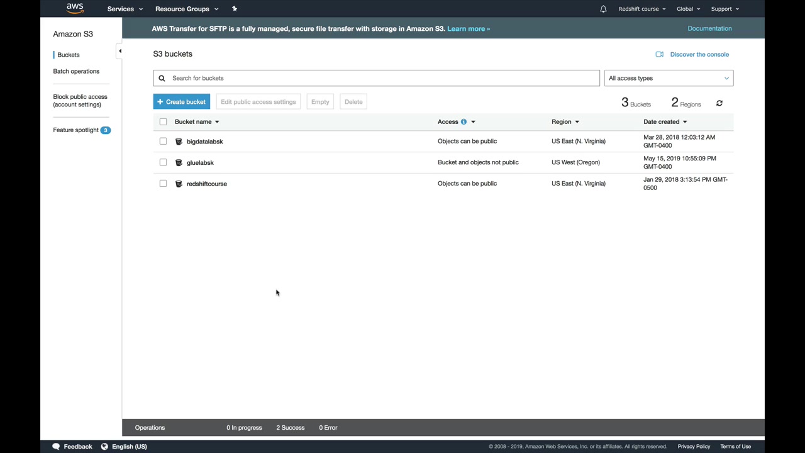Open the Privacy Policy link

694,447
